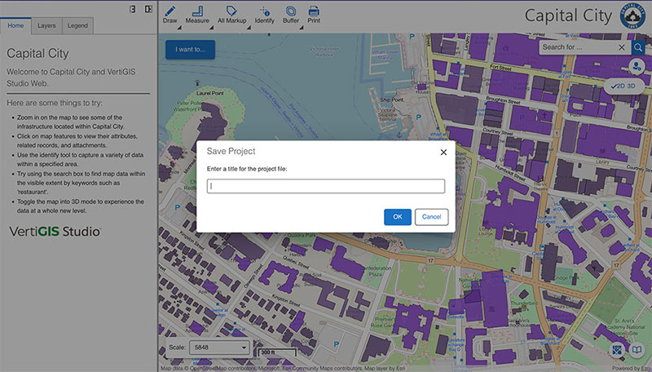The height and width of the screenshot is (372, 652).
Task: Click the 'Search for ...' field
Action: [x=579, y=47]
